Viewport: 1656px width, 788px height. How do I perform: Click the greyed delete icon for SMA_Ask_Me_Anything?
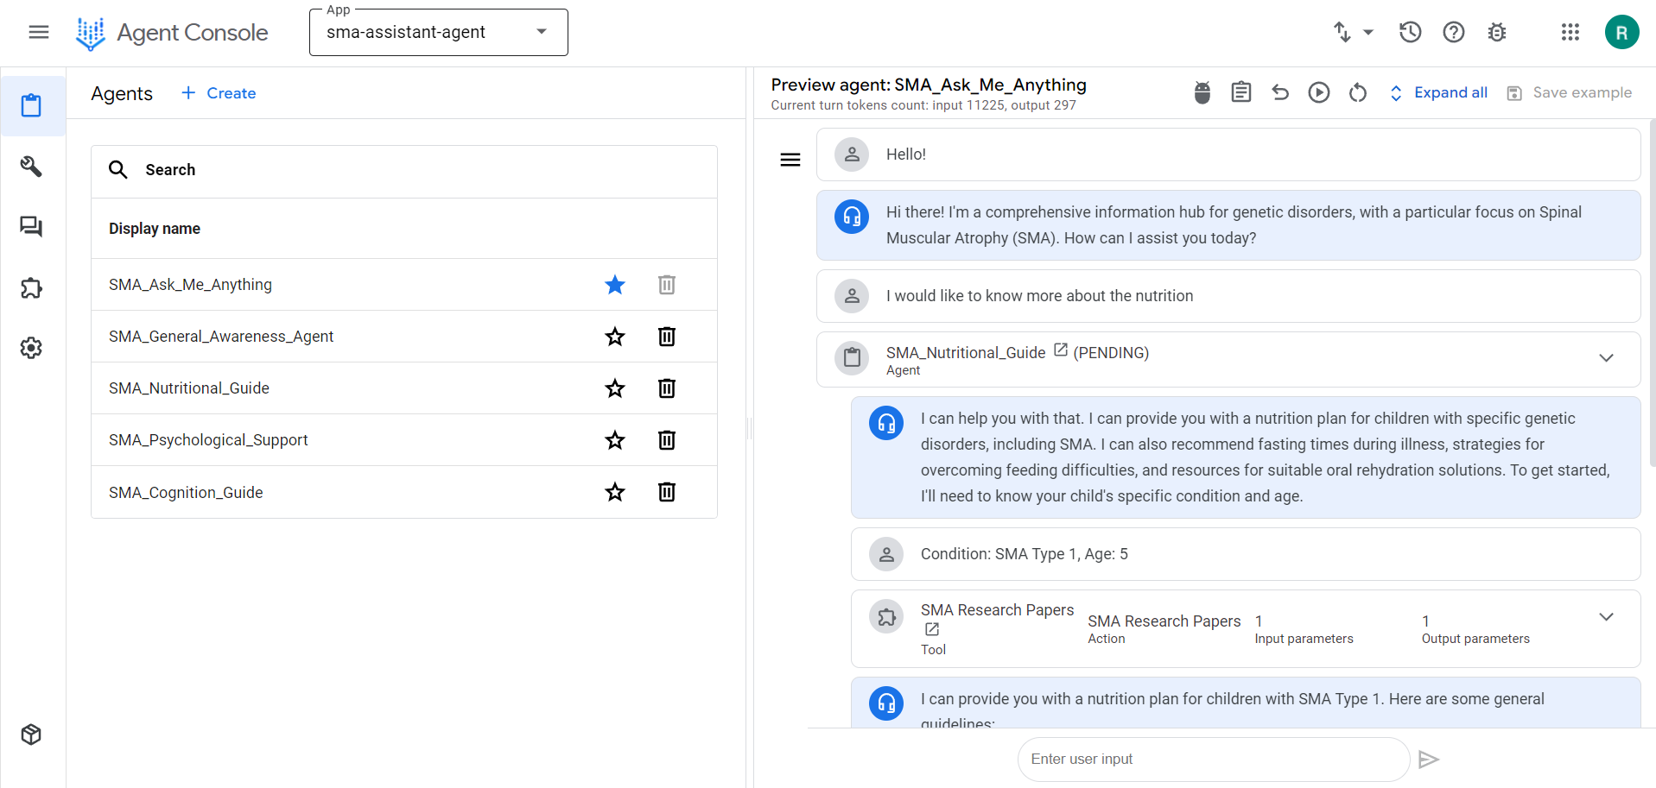[x=667, y=285]
